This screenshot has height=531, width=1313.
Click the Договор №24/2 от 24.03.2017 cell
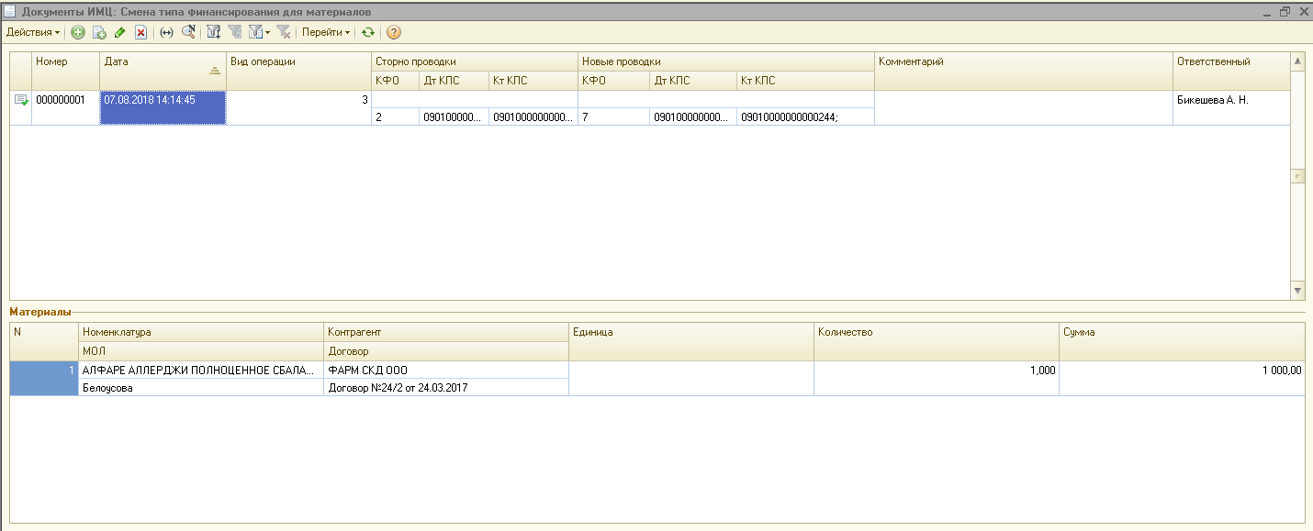pyautogui.click(x=446, y=388)
